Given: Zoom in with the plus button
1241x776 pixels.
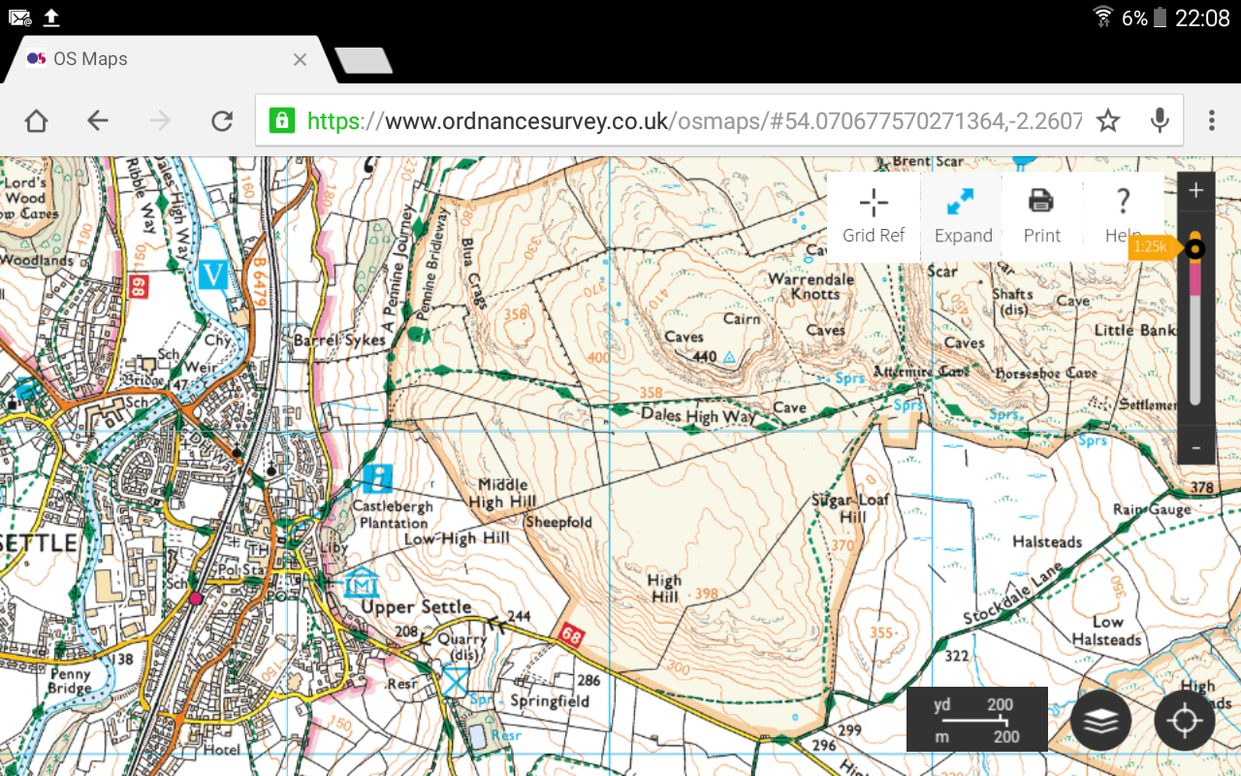Looking at the screenshot, I should click(x=1195, y=191).
